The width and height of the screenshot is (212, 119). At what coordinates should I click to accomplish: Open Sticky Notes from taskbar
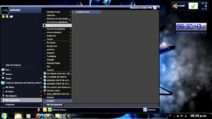pos(57,116)
